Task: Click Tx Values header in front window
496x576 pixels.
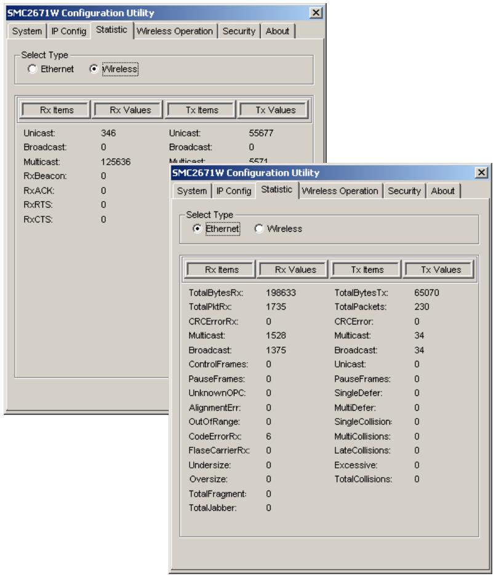Action: tap(439, 270)
